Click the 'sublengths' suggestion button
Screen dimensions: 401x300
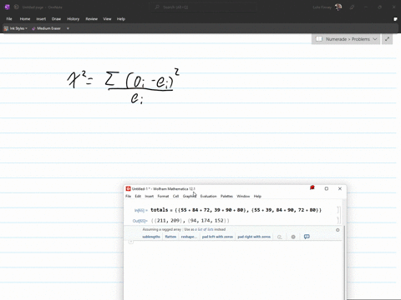pyautogui.click(x=151, y=237)
